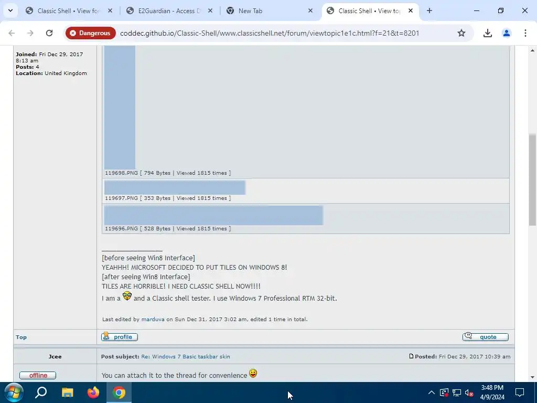Click scrollbar down arrow
Screen dimensions: 537x403
pyautogui.click(x=532, y=377)
